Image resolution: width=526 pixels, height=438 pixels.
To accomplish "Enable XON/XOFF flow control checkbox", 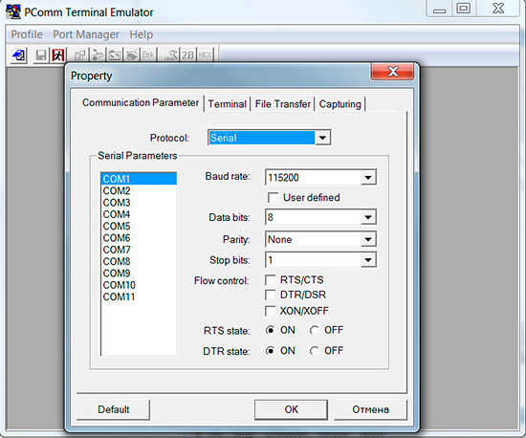I will coord(271,311).
